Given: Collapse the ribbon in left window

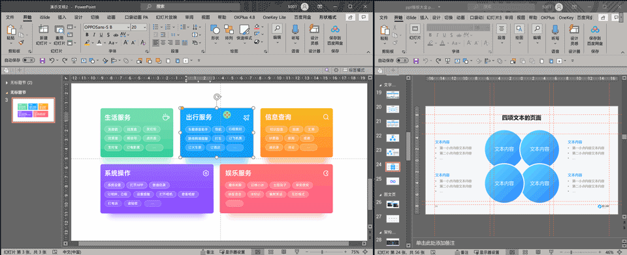Looking at the screenshot, I should click(368, 52).
